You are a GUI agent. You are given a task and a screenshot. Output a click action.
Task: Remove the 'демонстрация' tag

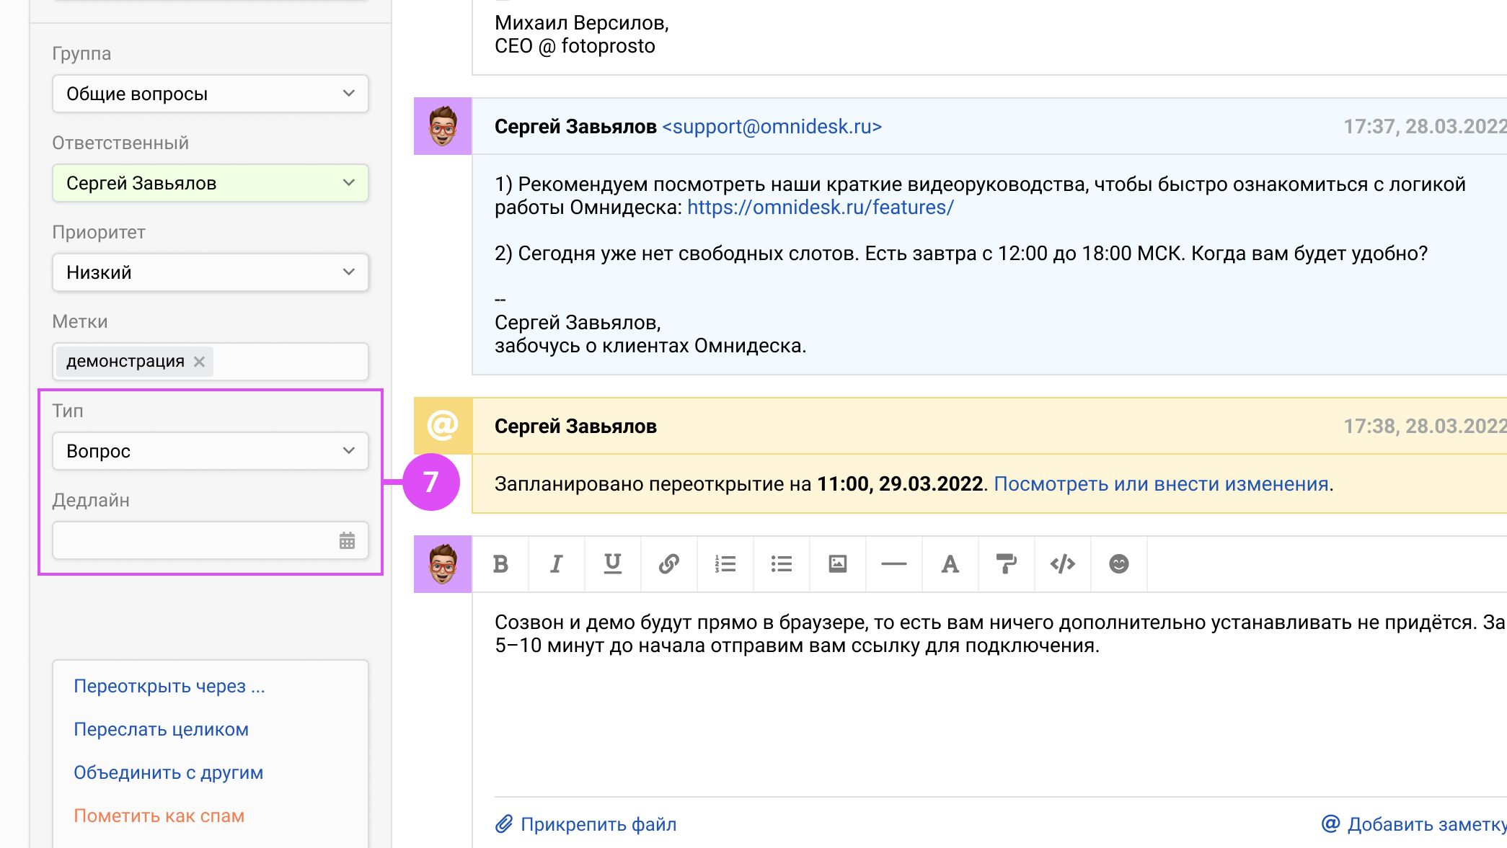[200, 362]
